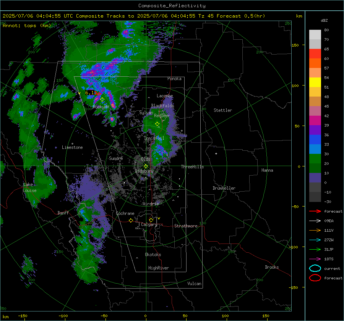Screen dimensions: 344x321
Task: Click the RedDeer city label
Action: click(162, 116)
